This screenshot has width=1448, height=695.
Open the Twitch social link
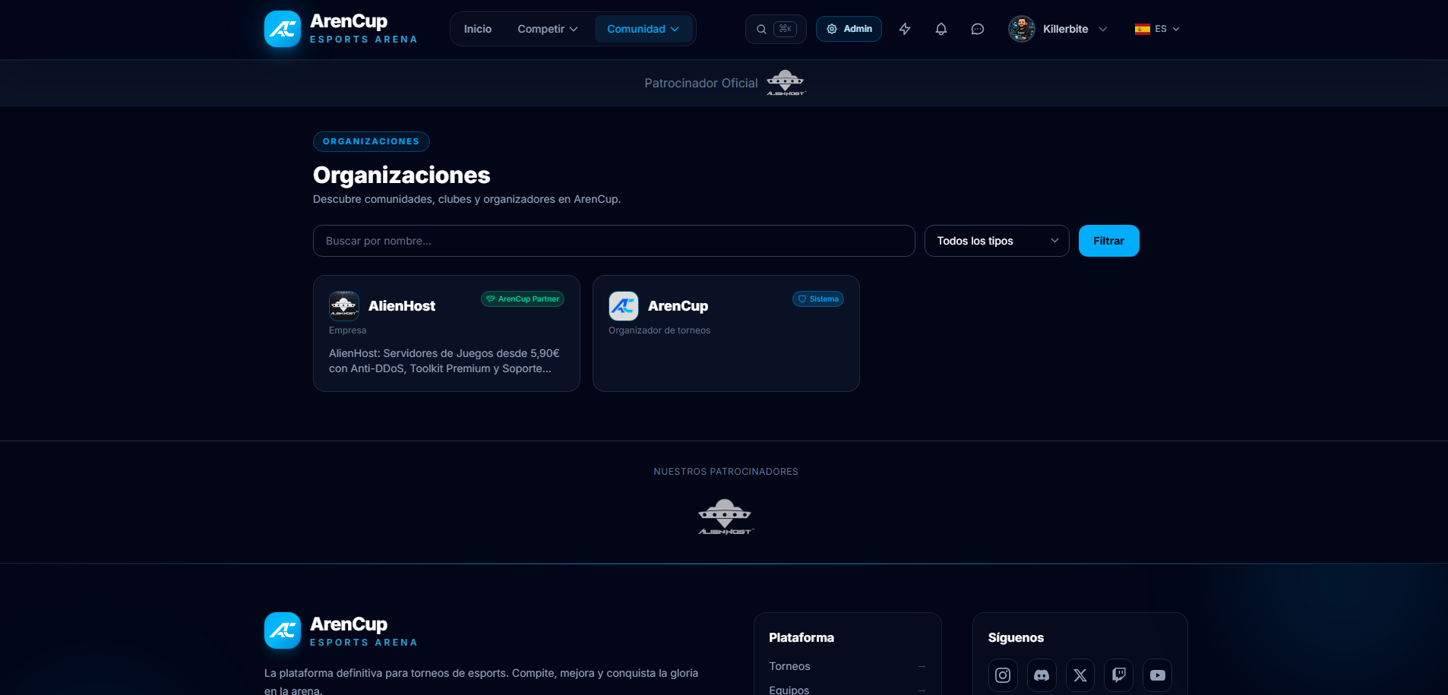1119,675
